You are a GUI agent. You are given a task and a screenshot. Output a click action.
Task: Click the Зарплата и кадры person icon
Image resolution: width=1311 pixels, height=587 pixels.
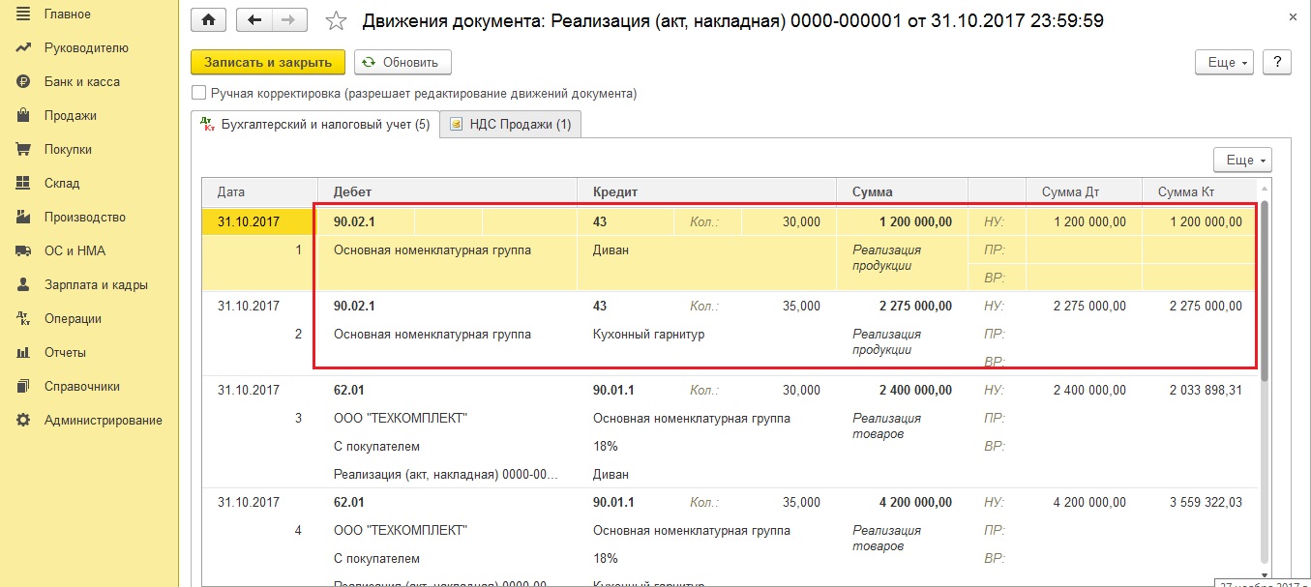point(23,284)
